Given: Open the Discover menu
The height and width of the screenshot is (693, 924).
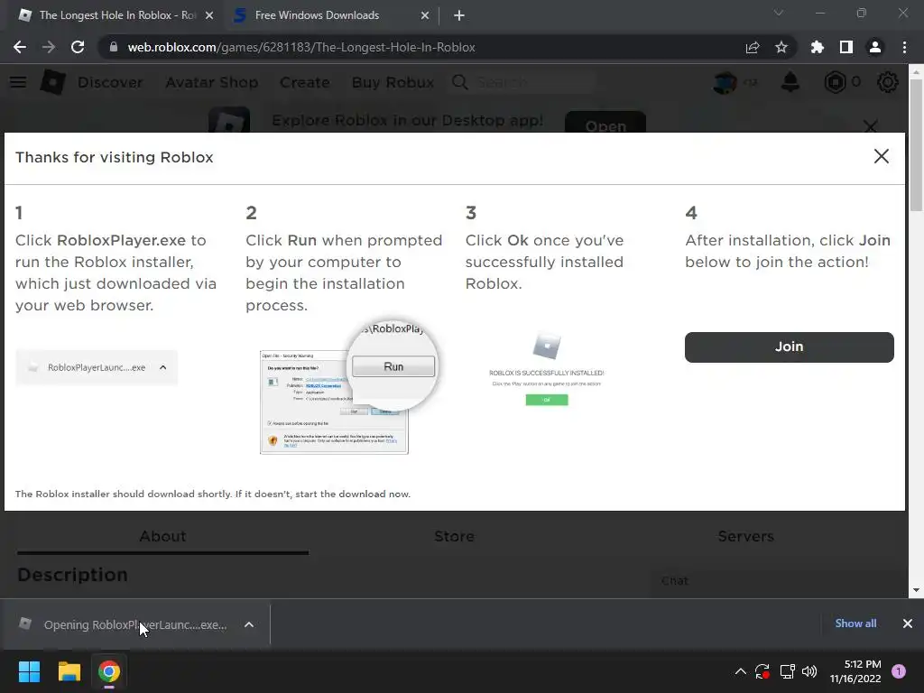Looking at the screenshot, I should click(110, 82).
